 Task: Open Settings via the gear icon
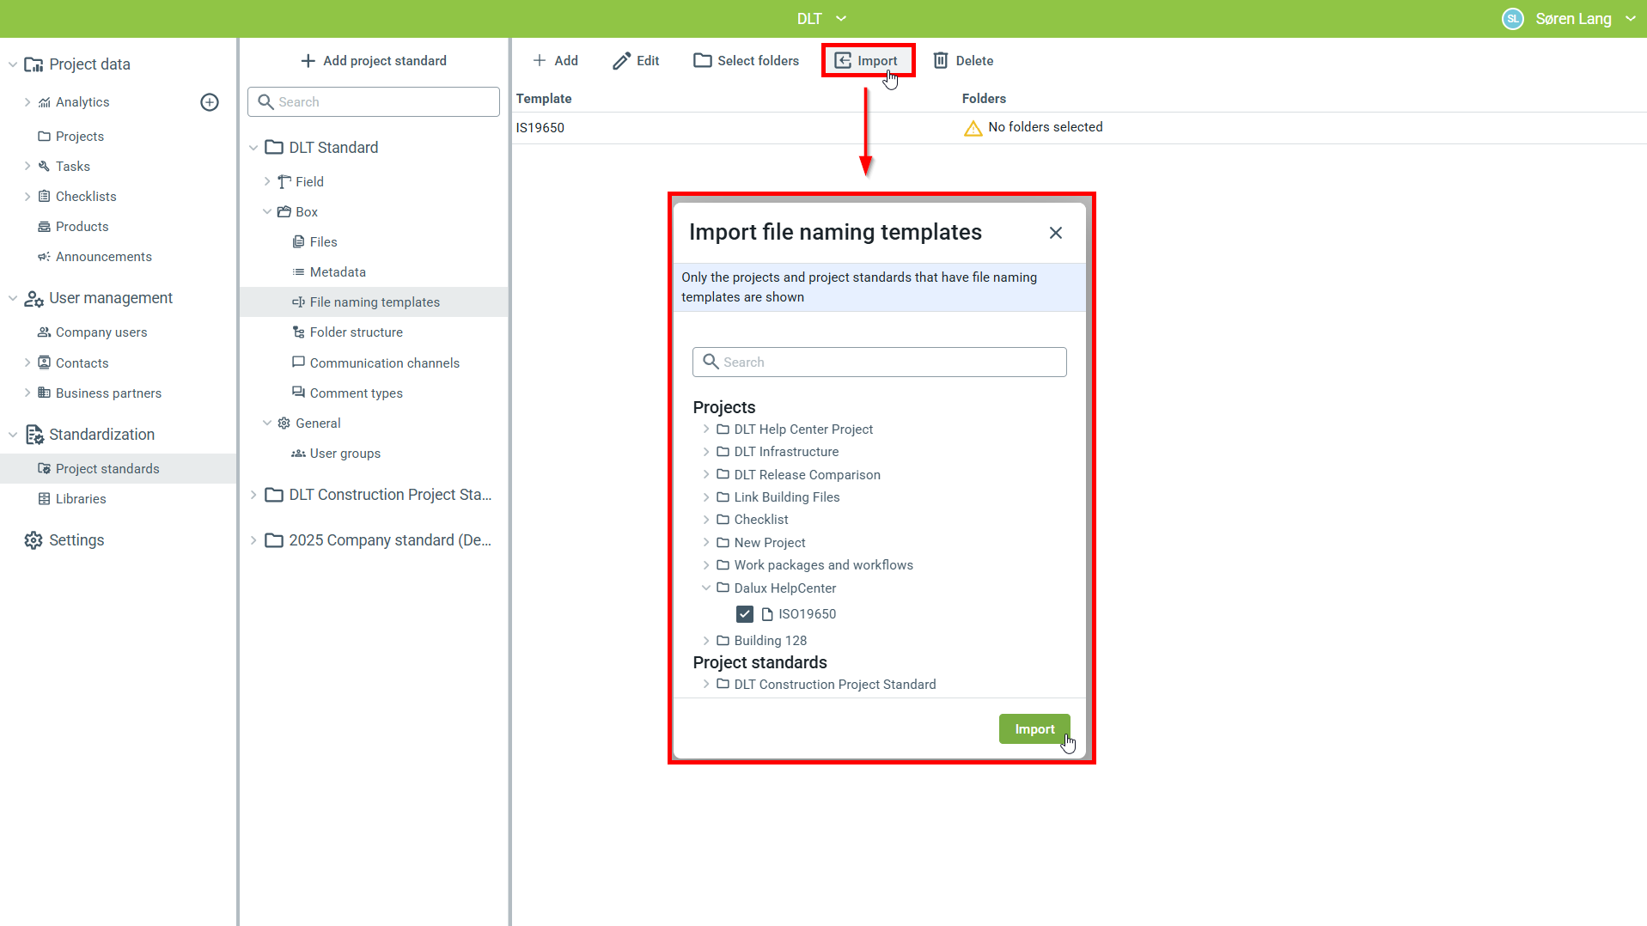click(x=34, y=540)
